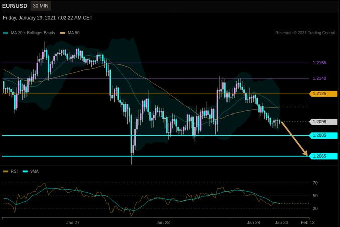Select the cyan 1.2065 target price tag
Viewport: 340px width, 227px height.
(323, 156)
